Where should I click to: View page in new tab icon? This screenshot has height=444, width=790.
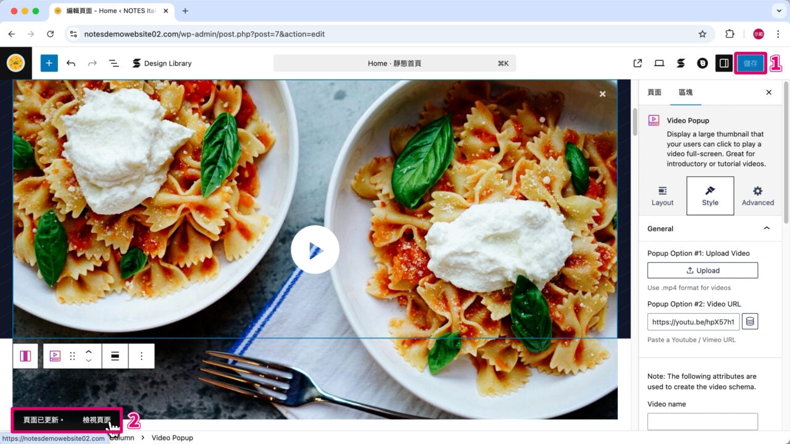pos(638,63)
